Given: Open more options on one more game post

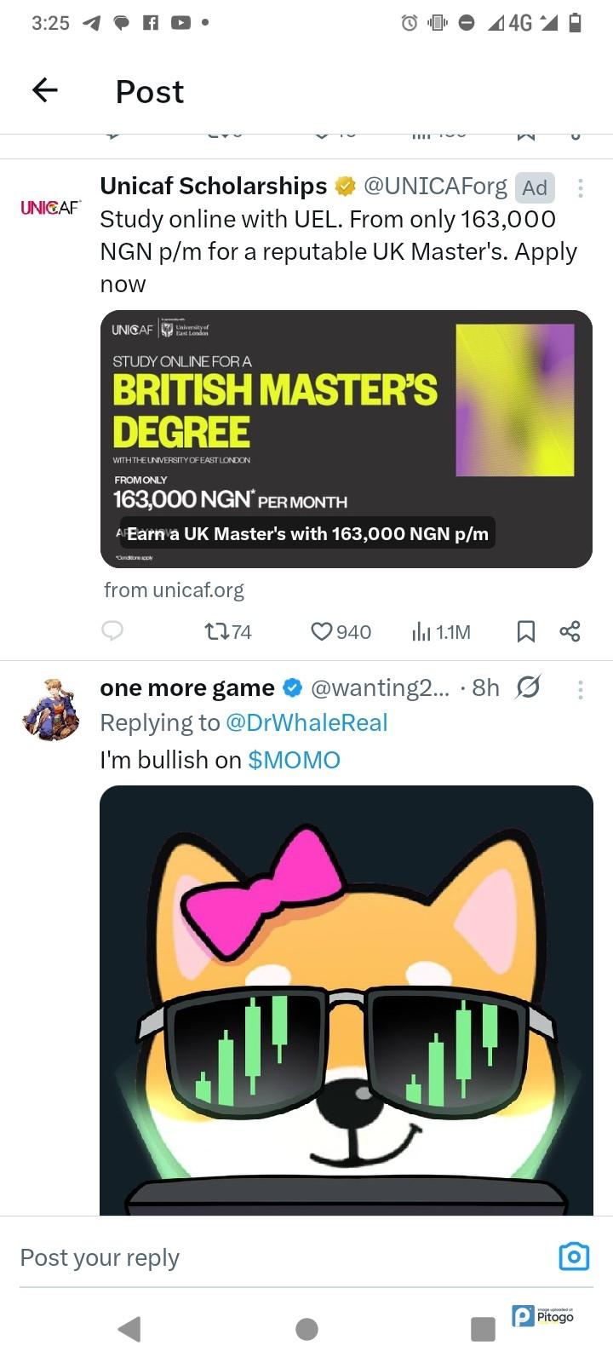Looking at the screenshot, I should pyautogui.click(x=580, y=689).
